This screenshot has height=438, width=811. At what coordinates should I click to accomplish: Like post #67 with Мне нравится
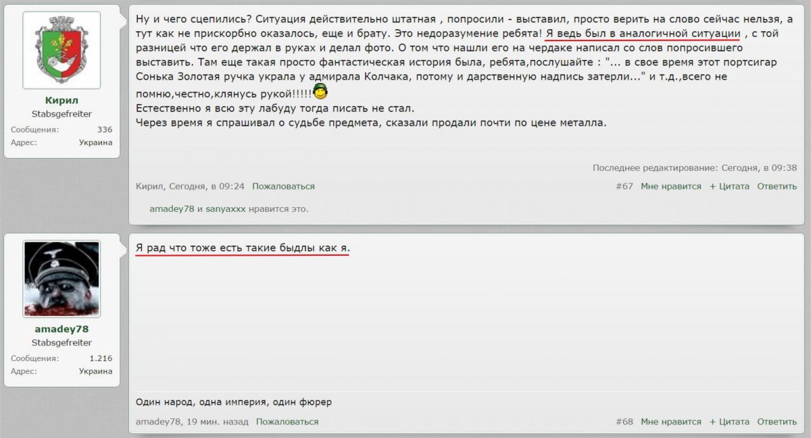click(x=671, y=186)
